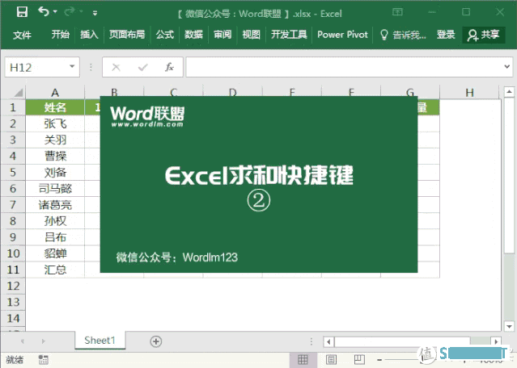Click the cell containing 关羽

(55, 140)
